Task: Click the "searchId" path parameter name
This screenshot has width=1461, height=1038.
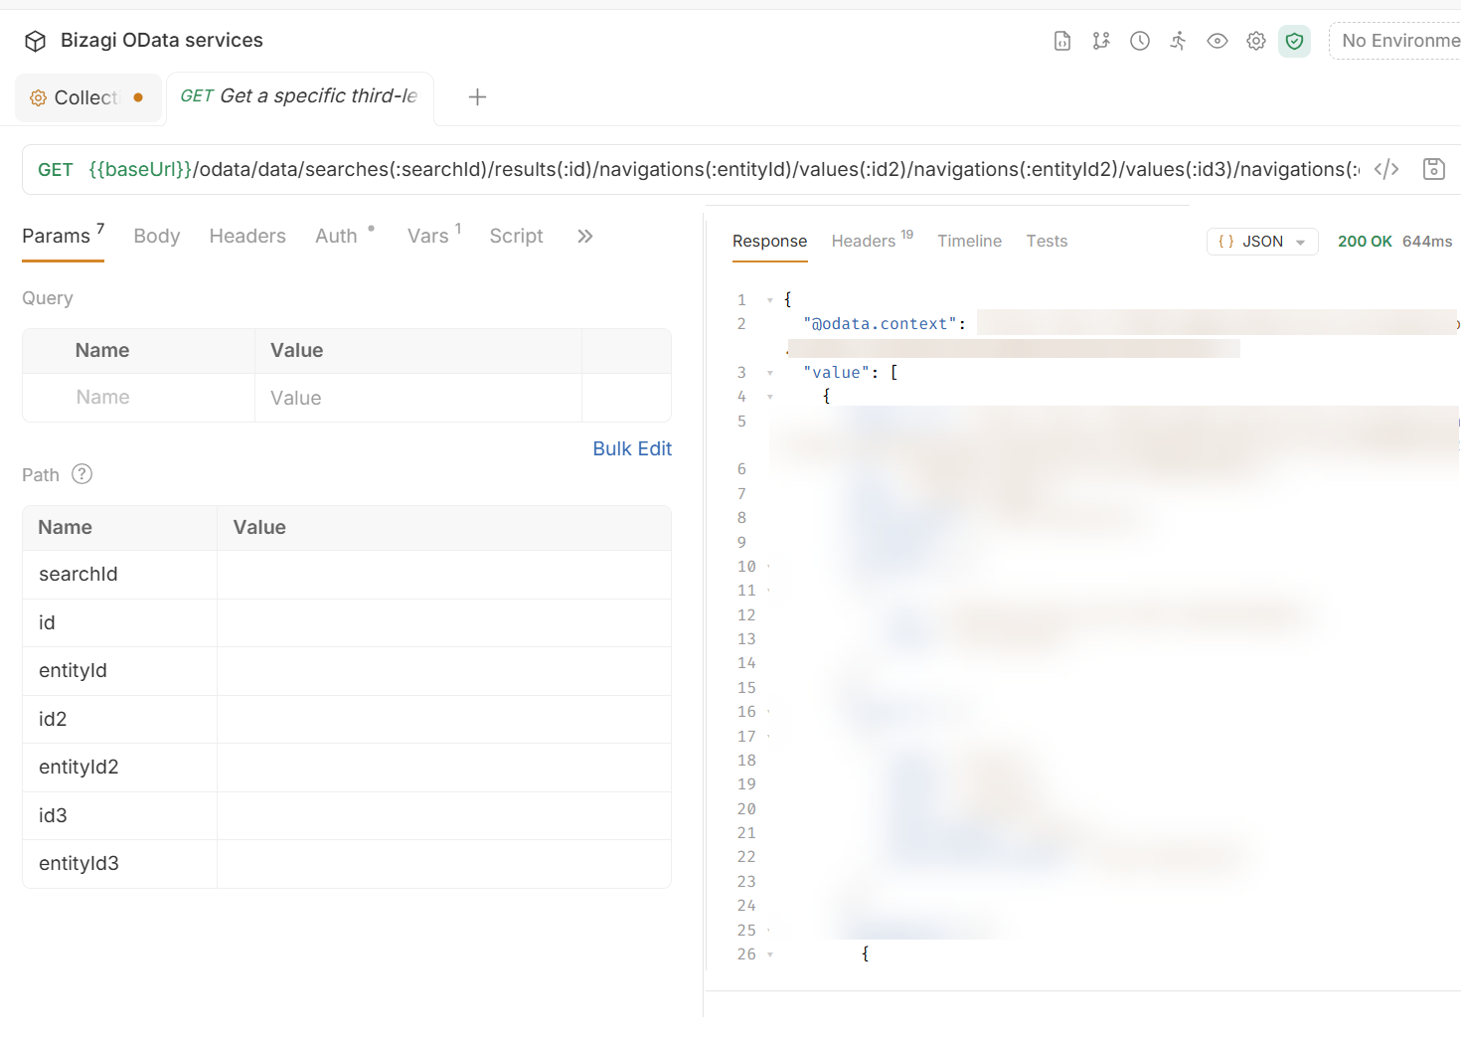Action: click(x=79, y=575)
